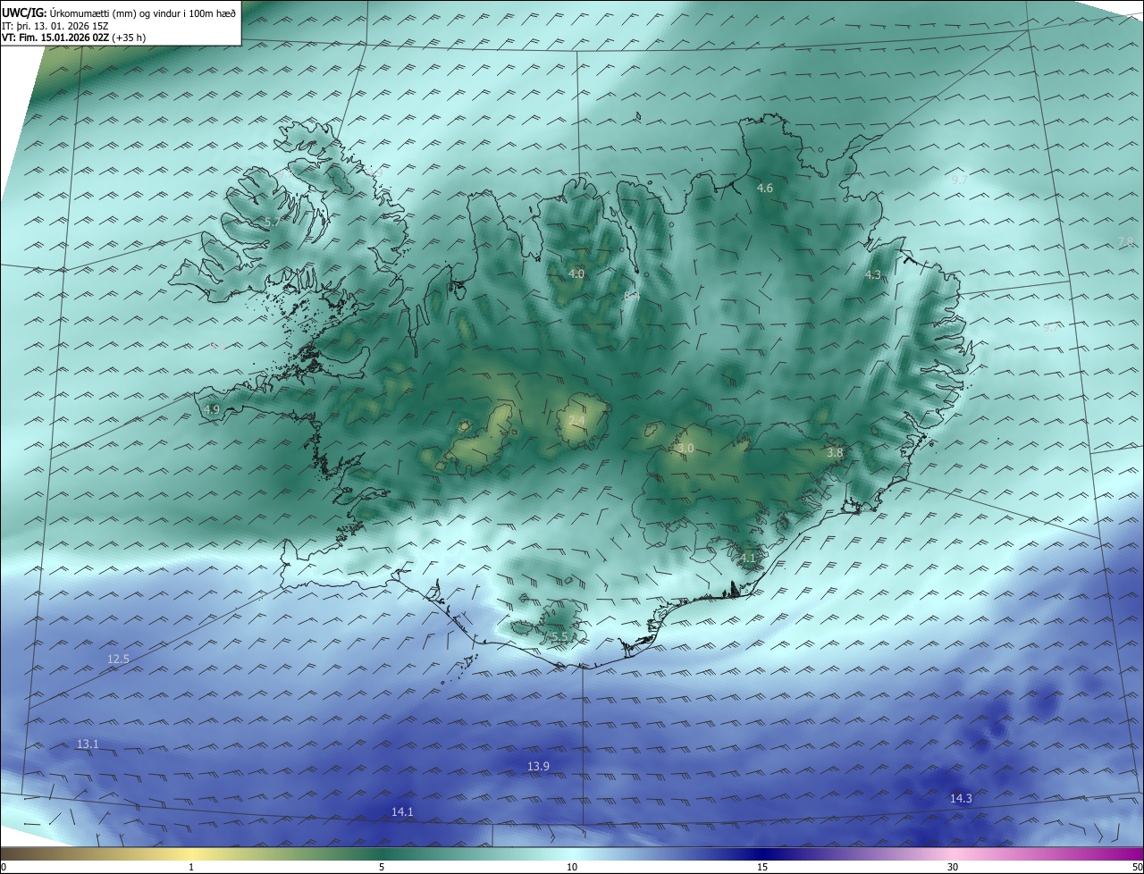Click the 4.1 value on Öræfajökull

(748, 558)
